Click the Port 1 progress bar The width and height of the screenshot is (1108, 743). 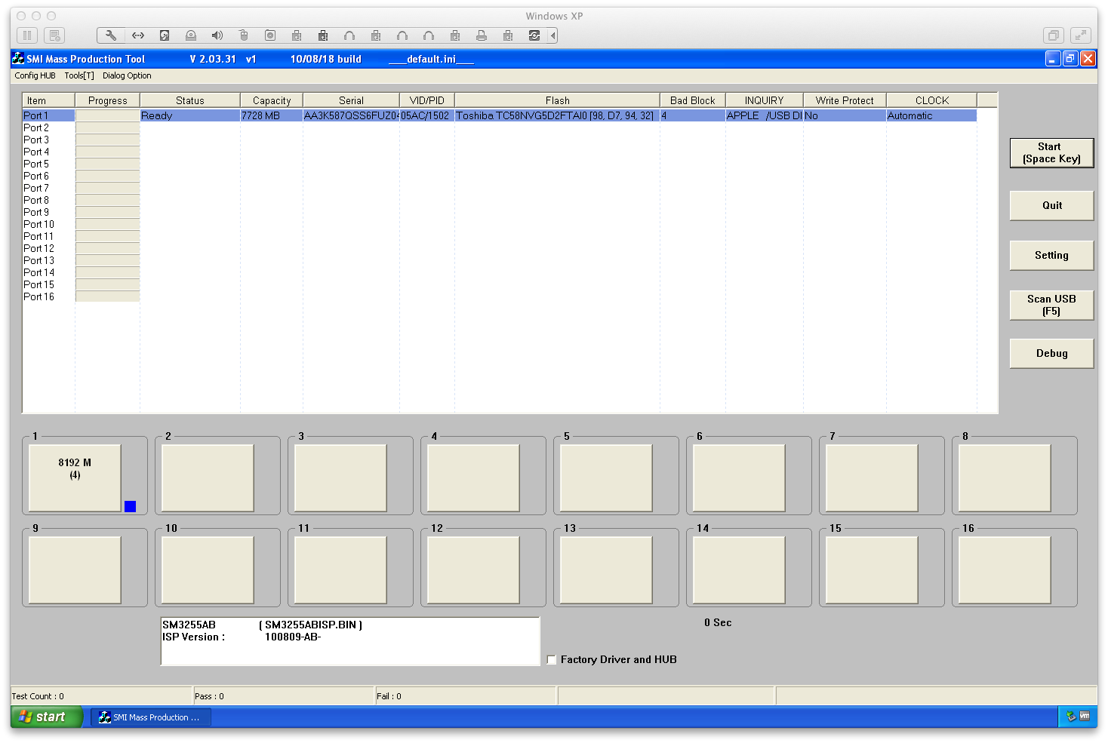107,115
